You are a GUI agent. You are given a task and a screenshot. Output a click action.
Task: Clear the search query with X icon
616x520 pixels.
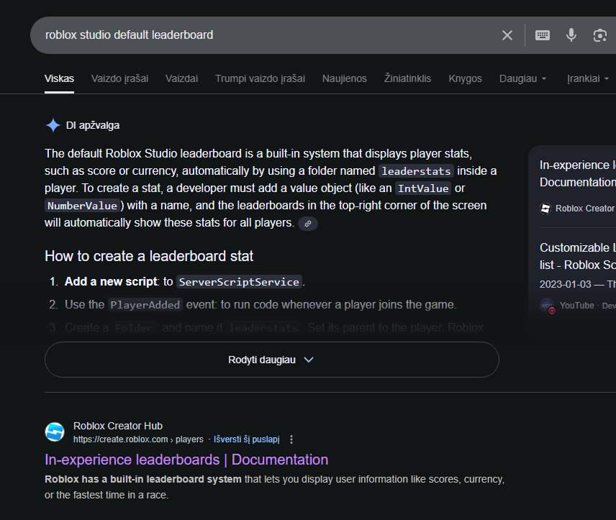(x=507, y=35)
